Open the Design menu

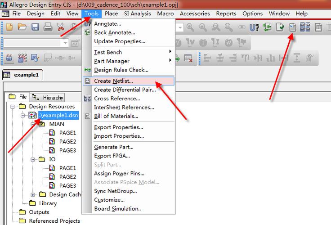[x=36, y=13]
